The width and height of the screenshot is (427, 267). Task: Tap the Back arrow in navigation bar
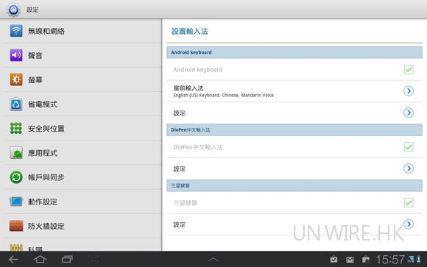tap(13, 260)
